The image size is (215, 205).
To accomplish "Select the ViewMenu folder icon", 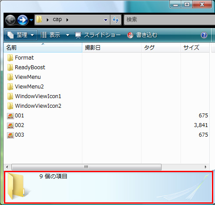I will coord(10,77).
